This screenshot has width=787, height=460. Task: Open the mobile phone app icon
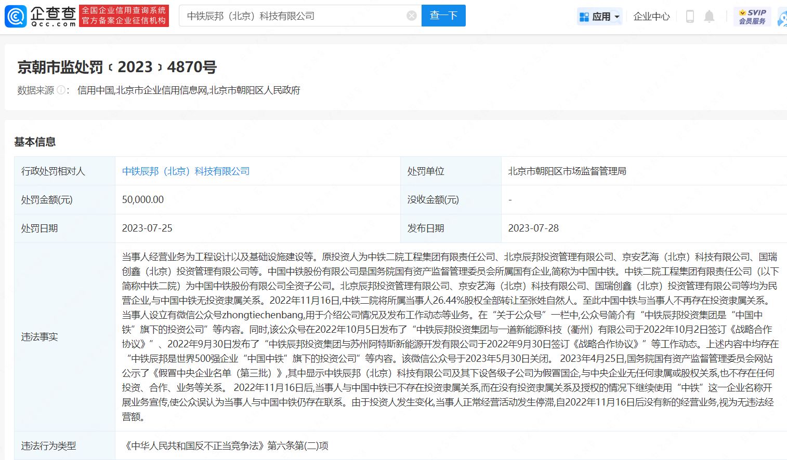point(690,16)
